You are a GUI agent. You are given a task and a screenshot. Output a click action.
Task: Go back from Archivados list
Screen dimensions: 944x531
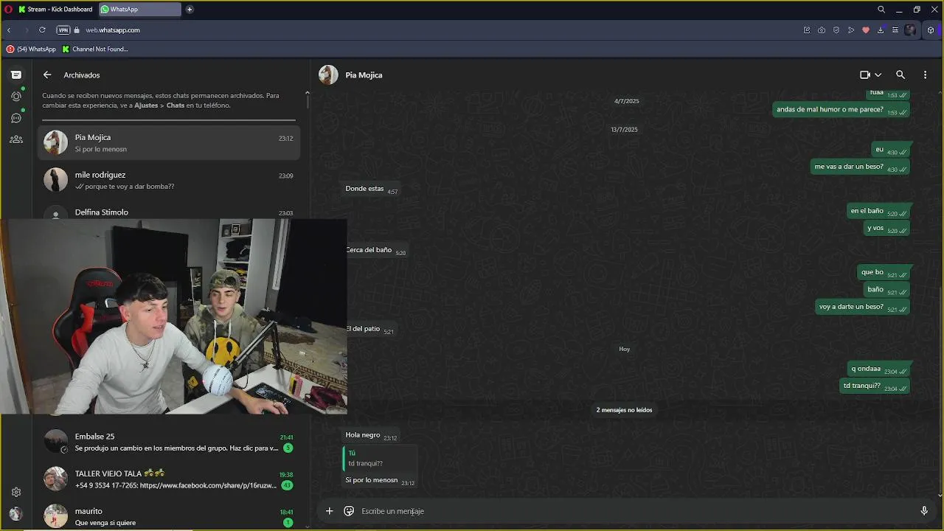click(x=47, y=74)
